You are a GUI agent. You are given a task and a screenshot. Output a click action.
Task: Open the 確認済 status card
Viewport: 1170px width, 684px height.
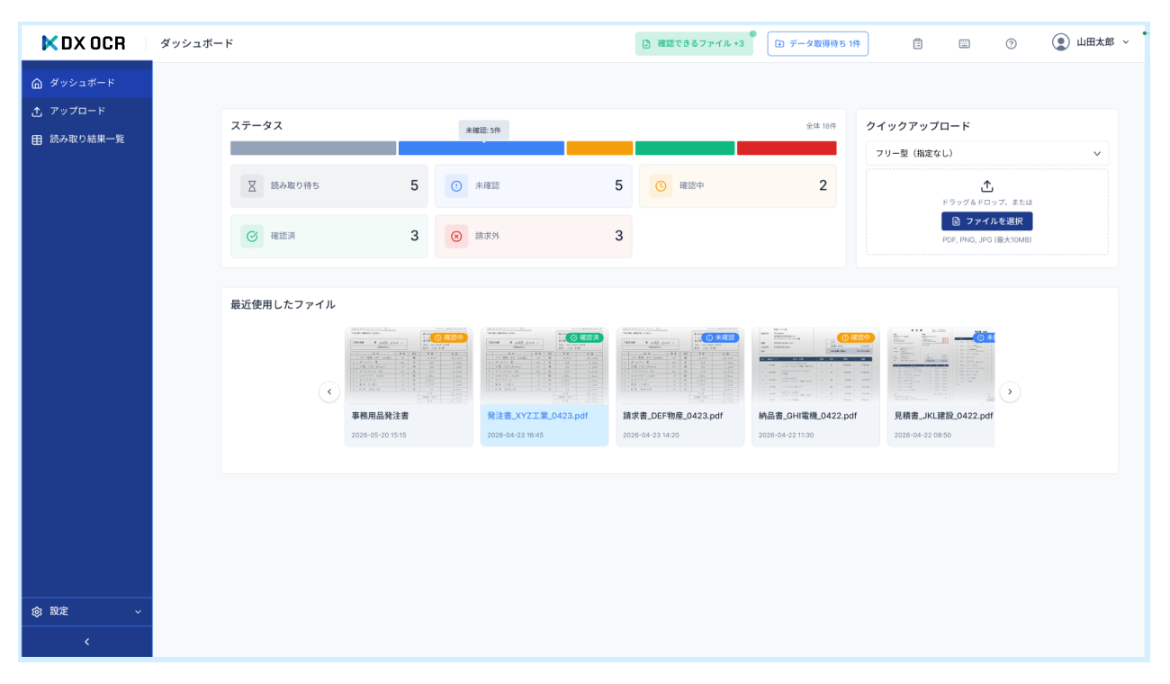(x=329, y=236)
